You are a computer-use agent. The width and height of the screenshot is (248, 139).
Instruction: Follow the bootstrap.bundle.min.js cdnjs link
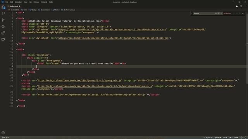point(95,86)
